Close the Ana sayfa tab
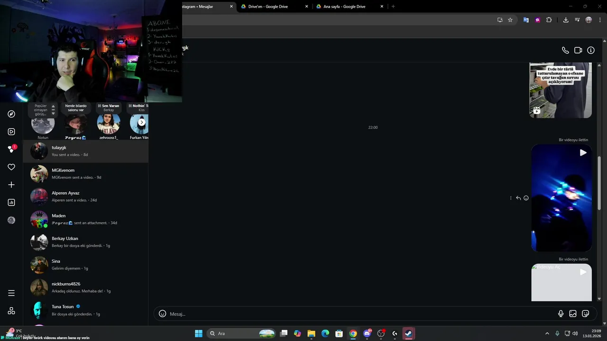Screen dimensions: 607x341 [x=382, y=7]
